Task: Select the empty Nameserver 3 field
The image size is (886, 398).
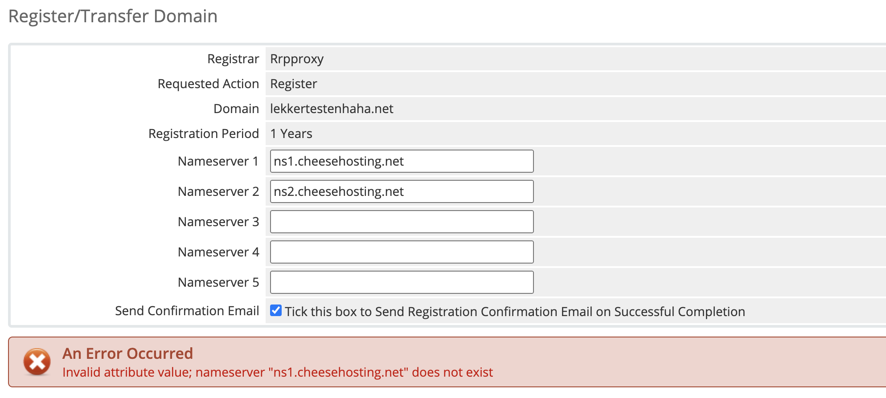Action: (x=401, y=222)
